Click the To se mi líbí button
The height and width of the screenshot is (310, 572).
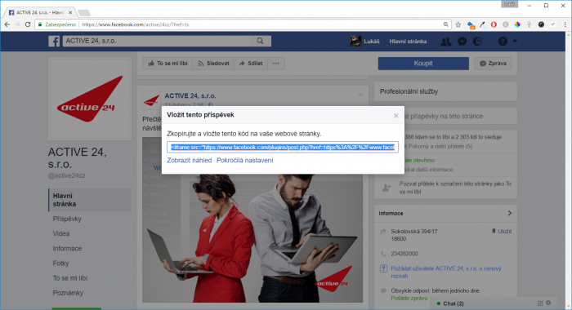168,64
